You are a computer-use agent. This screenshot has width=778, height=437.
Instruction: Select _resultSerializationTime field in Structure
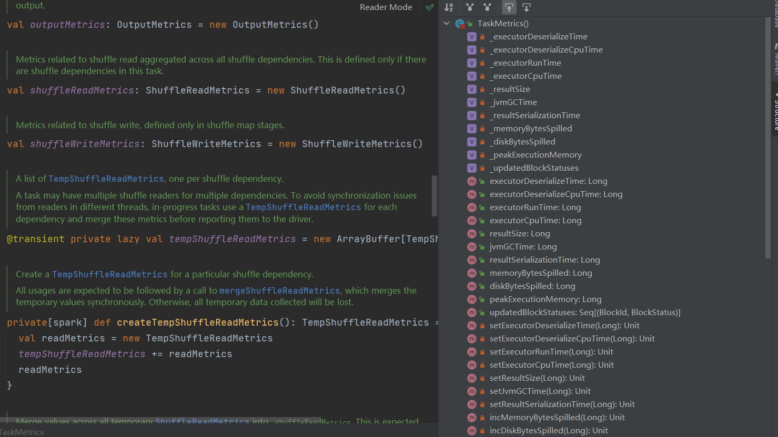tap(535, 116)
